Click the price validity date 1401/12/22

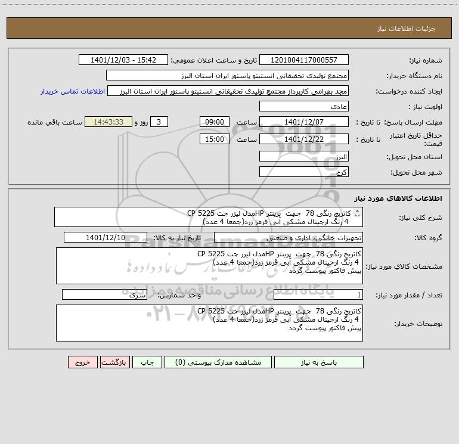(304, 139)
